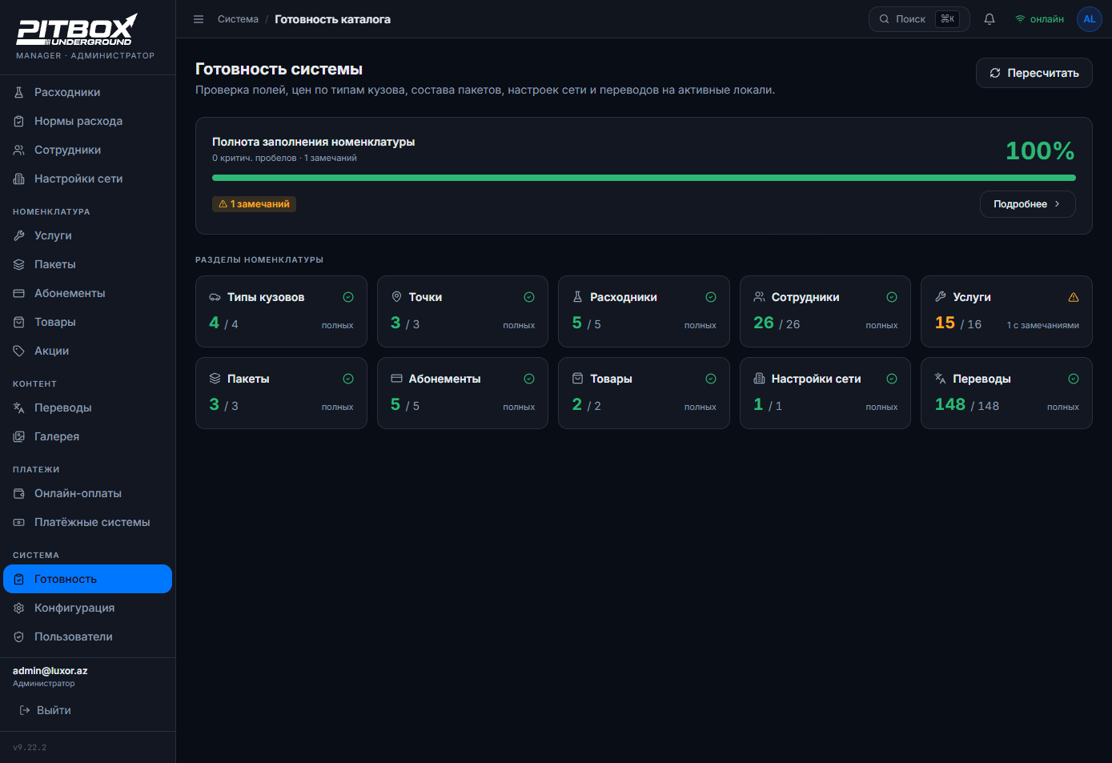The image size is (1112, 763).
Task: Open notifications bell icon
Action: (x=990, y=19)
